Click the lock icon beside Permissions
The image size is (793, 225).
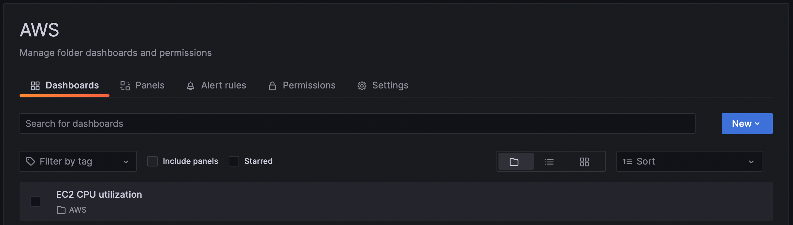(x=272, y=86)
